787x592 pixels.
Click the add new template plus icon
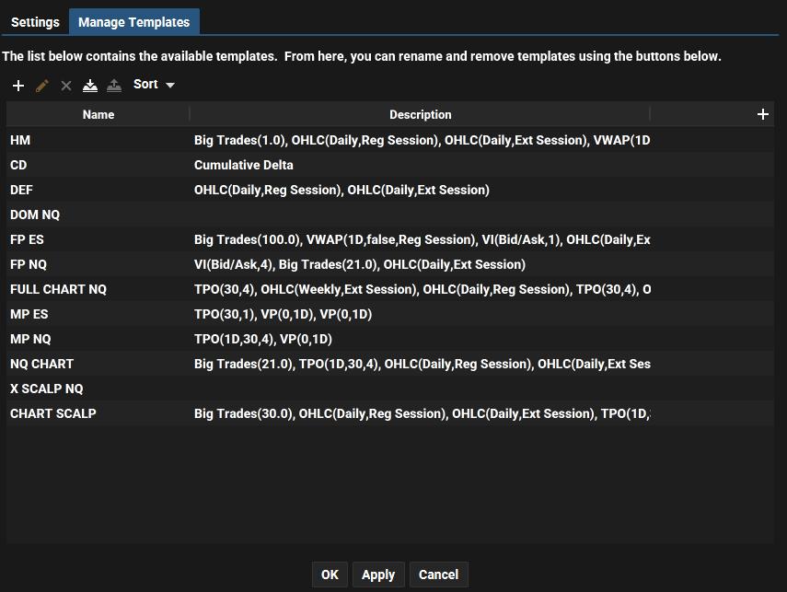pyautogui.click(x=18, y=86)
